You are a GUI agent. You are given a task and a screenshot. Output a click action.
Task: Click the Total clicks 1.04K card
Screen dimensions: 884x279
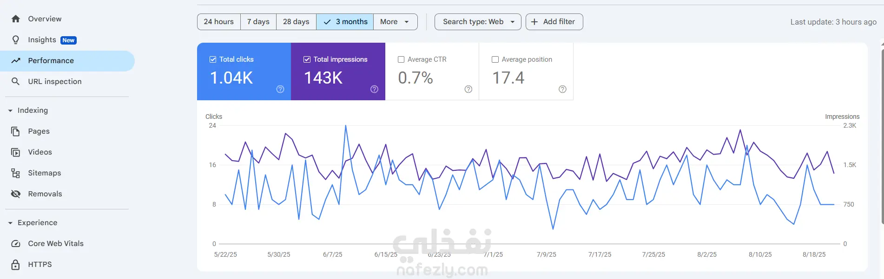(244, 71)
